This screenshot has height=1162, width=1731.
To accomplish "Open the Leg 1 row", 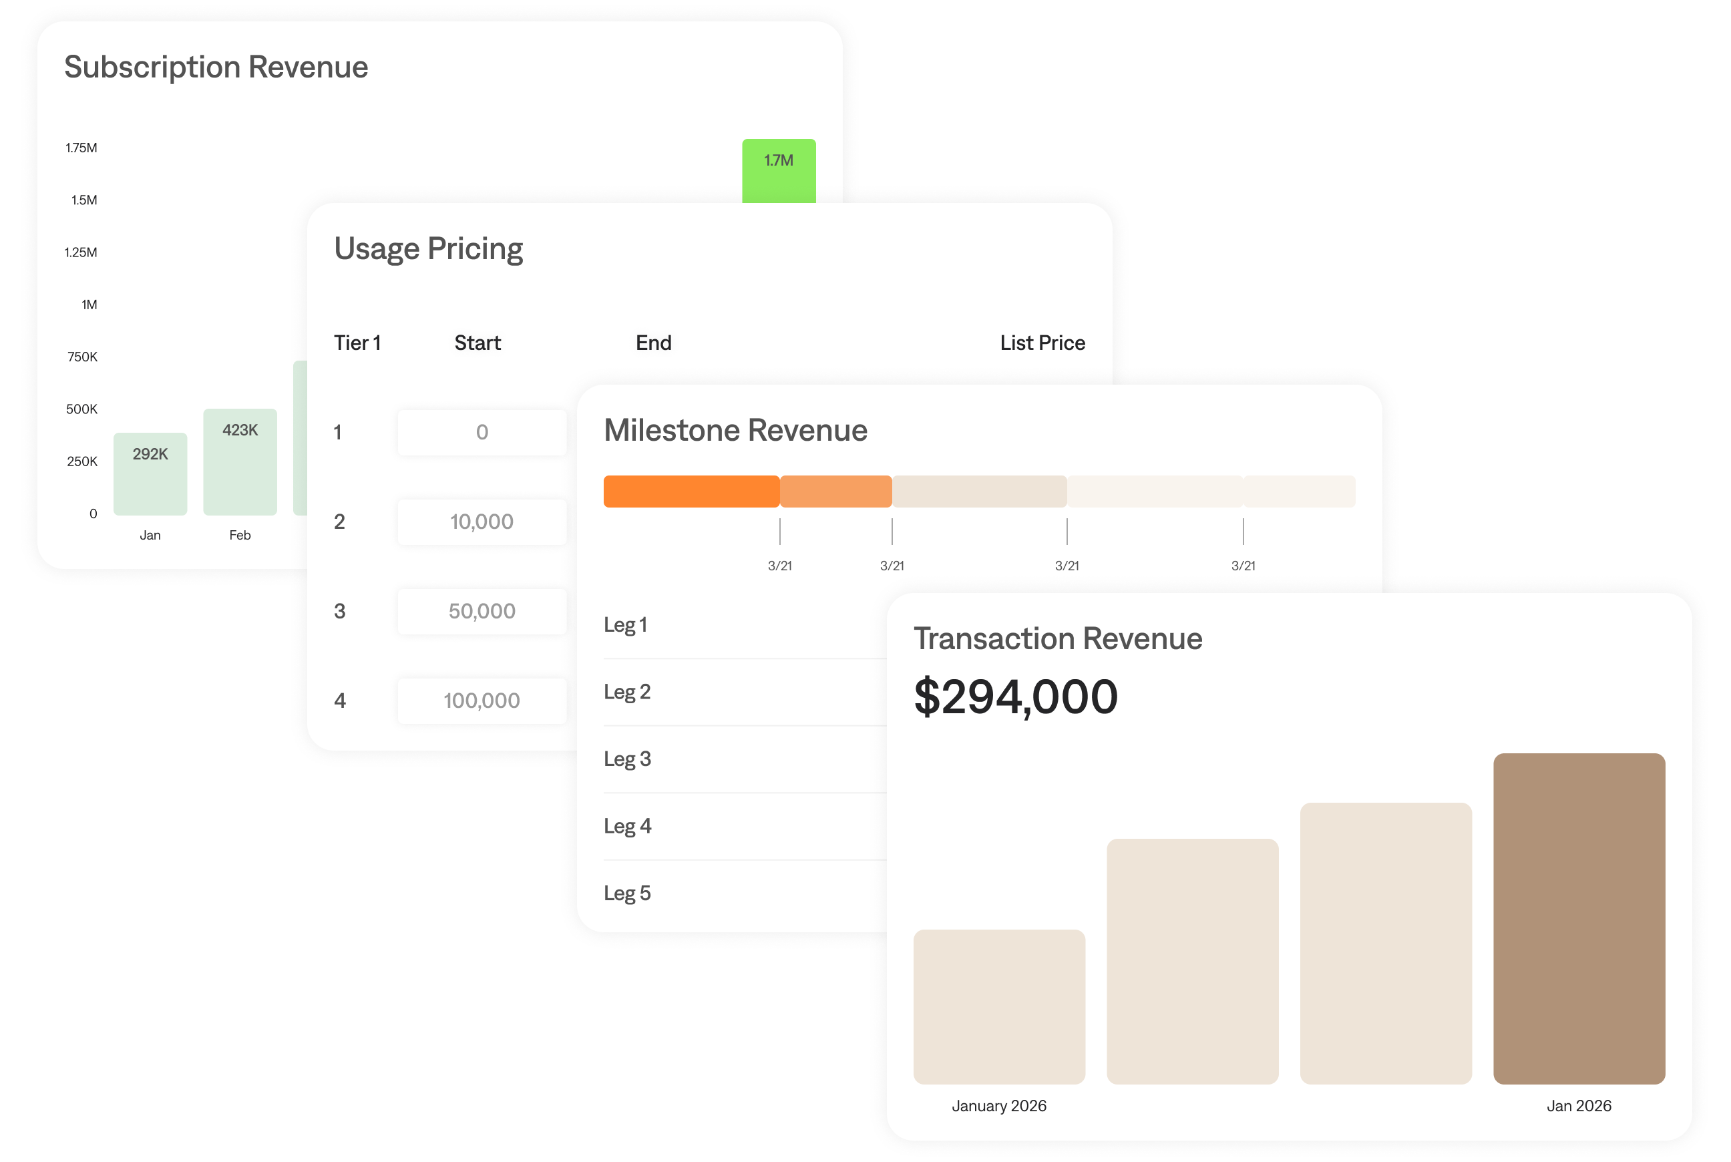I will pyautogui.click(x=741, y=624).
